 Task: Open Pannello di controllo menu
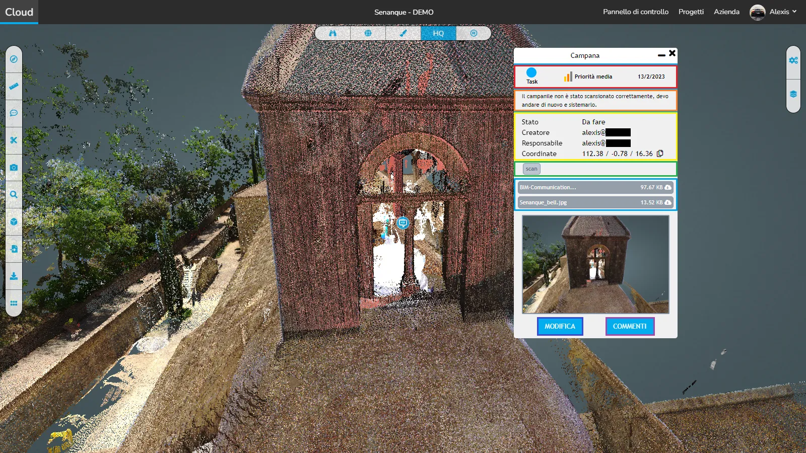point(636,12)
